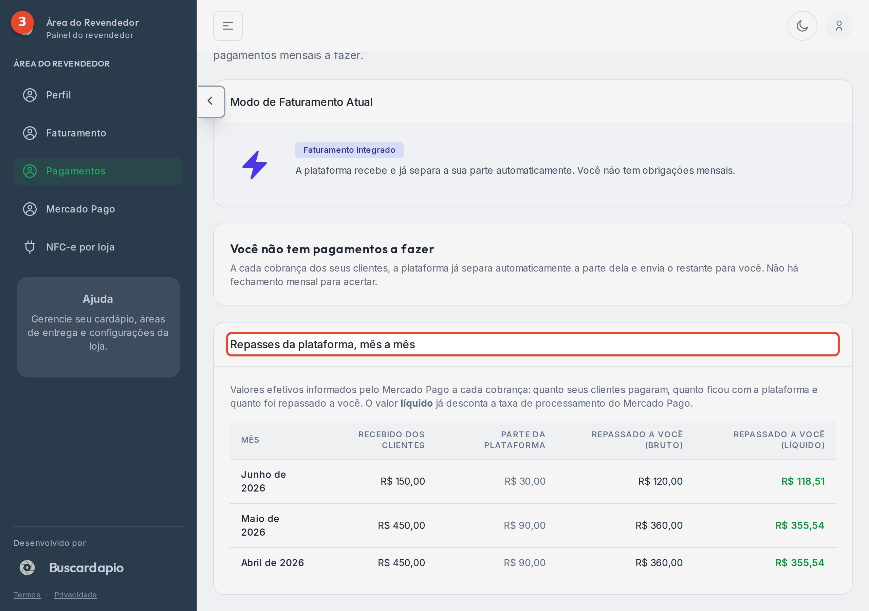The height and width of the screenshot is (611, 869).
Task: Click the Faturamento Integrado badge
Action: [349, 150]
